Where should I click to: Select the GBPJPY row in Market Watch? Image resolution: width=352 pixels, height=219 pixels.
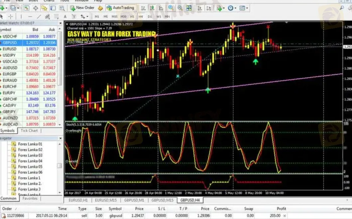point(28,112)
